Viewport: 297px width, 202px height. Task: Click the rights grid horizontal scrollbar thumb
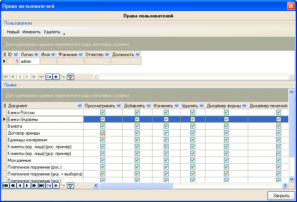[136, 186]
